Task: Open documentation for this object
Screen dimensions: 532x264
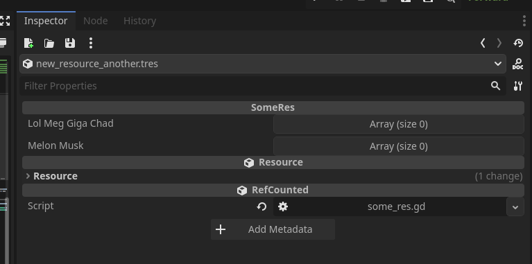Action: tap(517, 64)
